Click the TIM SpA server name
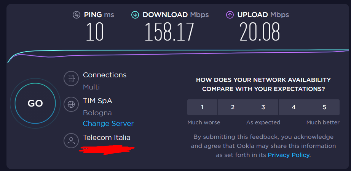This screenshot has height=171, width=351. point(97,101)
